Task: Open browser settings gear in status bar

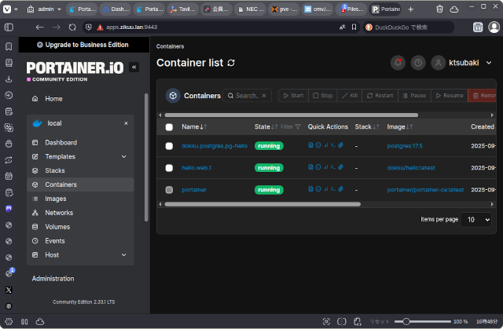Action: point(9,321)
